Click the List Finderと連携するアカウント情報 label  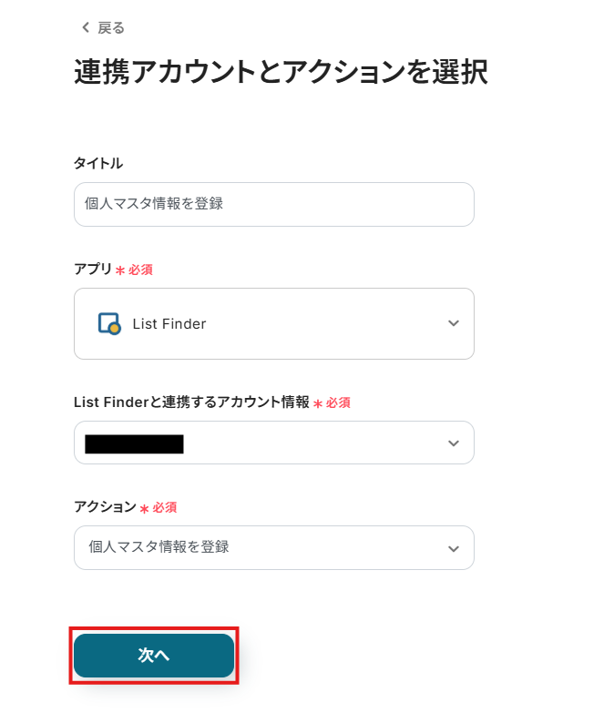coord(191,402)
